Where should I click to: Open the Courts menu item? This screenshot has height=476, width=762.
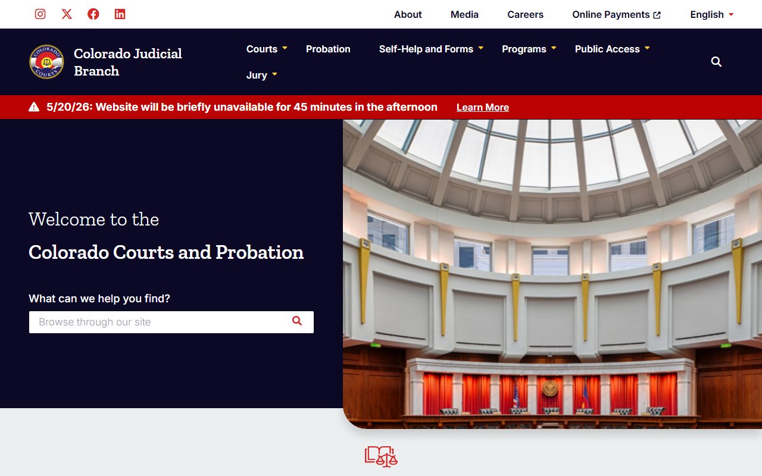pyautogui.click(x=262, y=49)
